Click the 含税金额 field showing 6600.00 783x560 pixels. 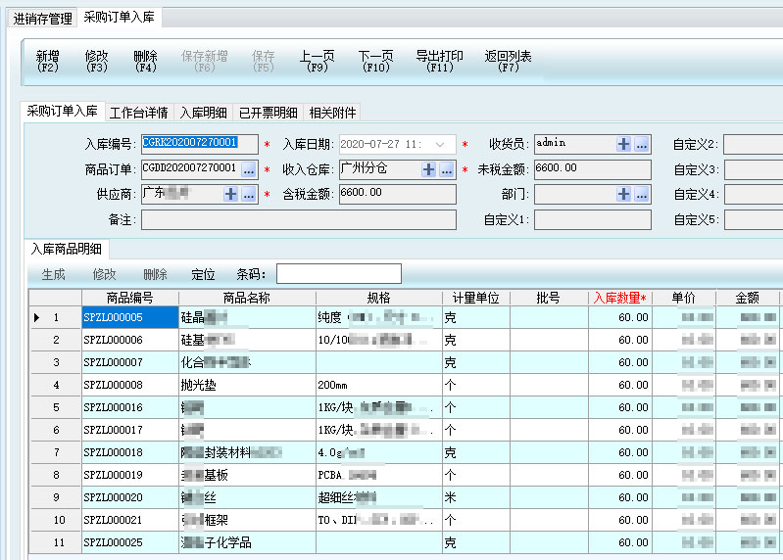click(398, 195)
